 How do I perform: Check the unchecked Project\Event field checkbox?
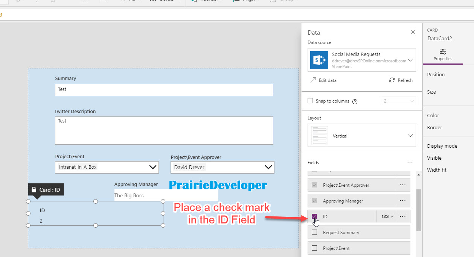coord(315,248)
